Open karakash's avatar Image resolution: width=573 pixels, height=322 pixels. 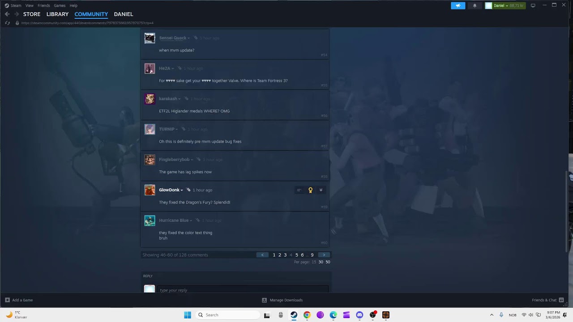coord(150,99)
